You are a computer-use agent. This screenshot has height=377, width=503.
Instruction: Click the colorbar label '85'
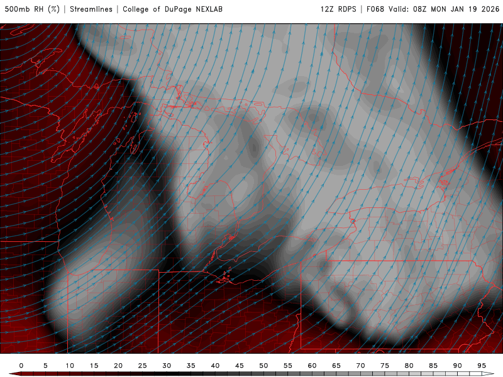pyautogui.click(x=433, y=366)
